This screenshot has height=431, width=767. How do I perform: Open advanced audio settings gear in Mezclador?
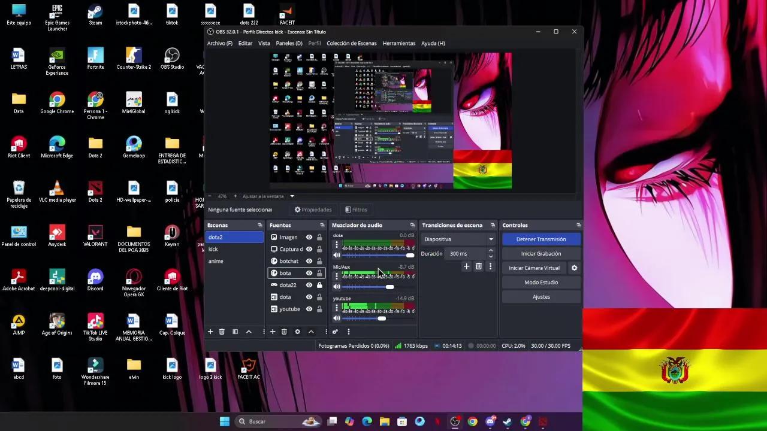pyautogui.click(x=335, y=331)
